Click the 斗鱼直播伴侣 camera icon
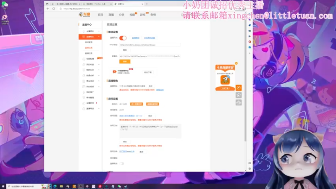The width and height of the screenshot is (336, 189). 115,71
